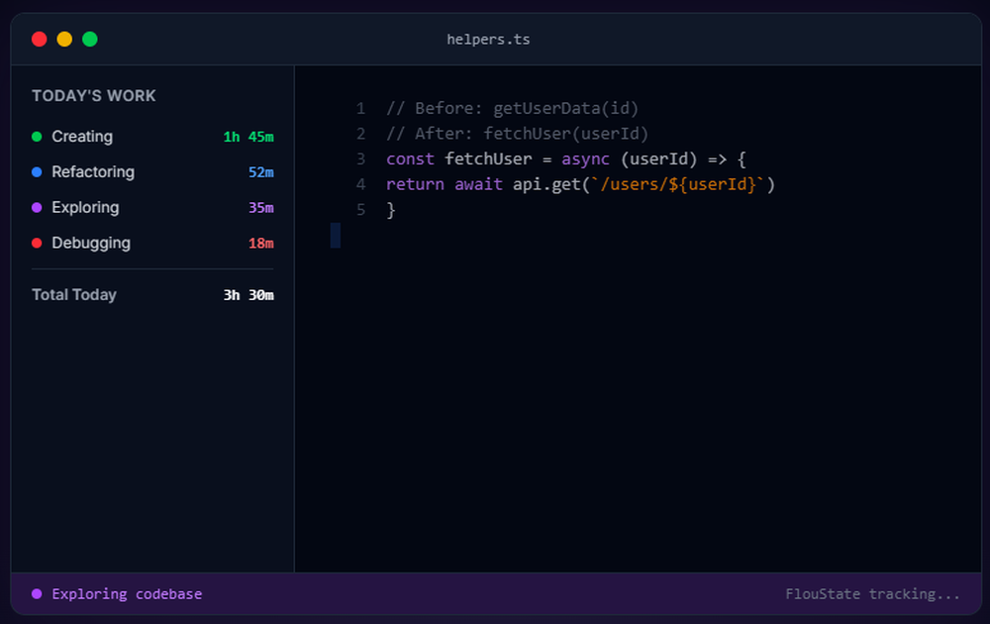Click the blue cursor block in the editor
990x624 pixels.
point(336,235)
